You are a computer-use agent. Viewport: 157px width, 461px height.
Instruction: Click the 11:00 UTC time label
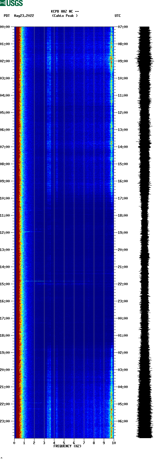point(123,95)
